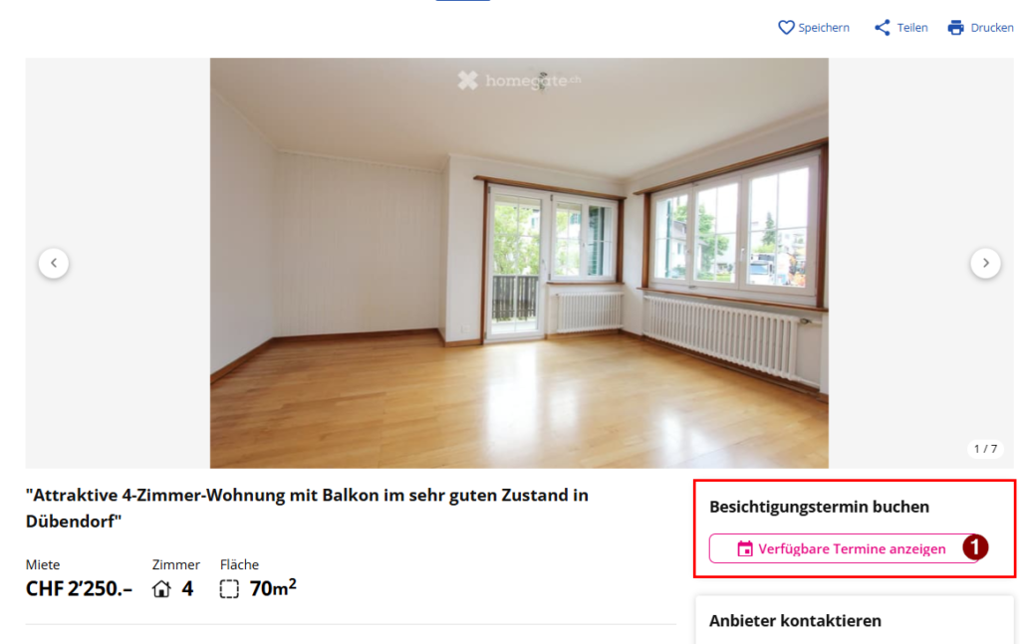
Task: Click the red numbered circle marker 1
Action: 975,547
